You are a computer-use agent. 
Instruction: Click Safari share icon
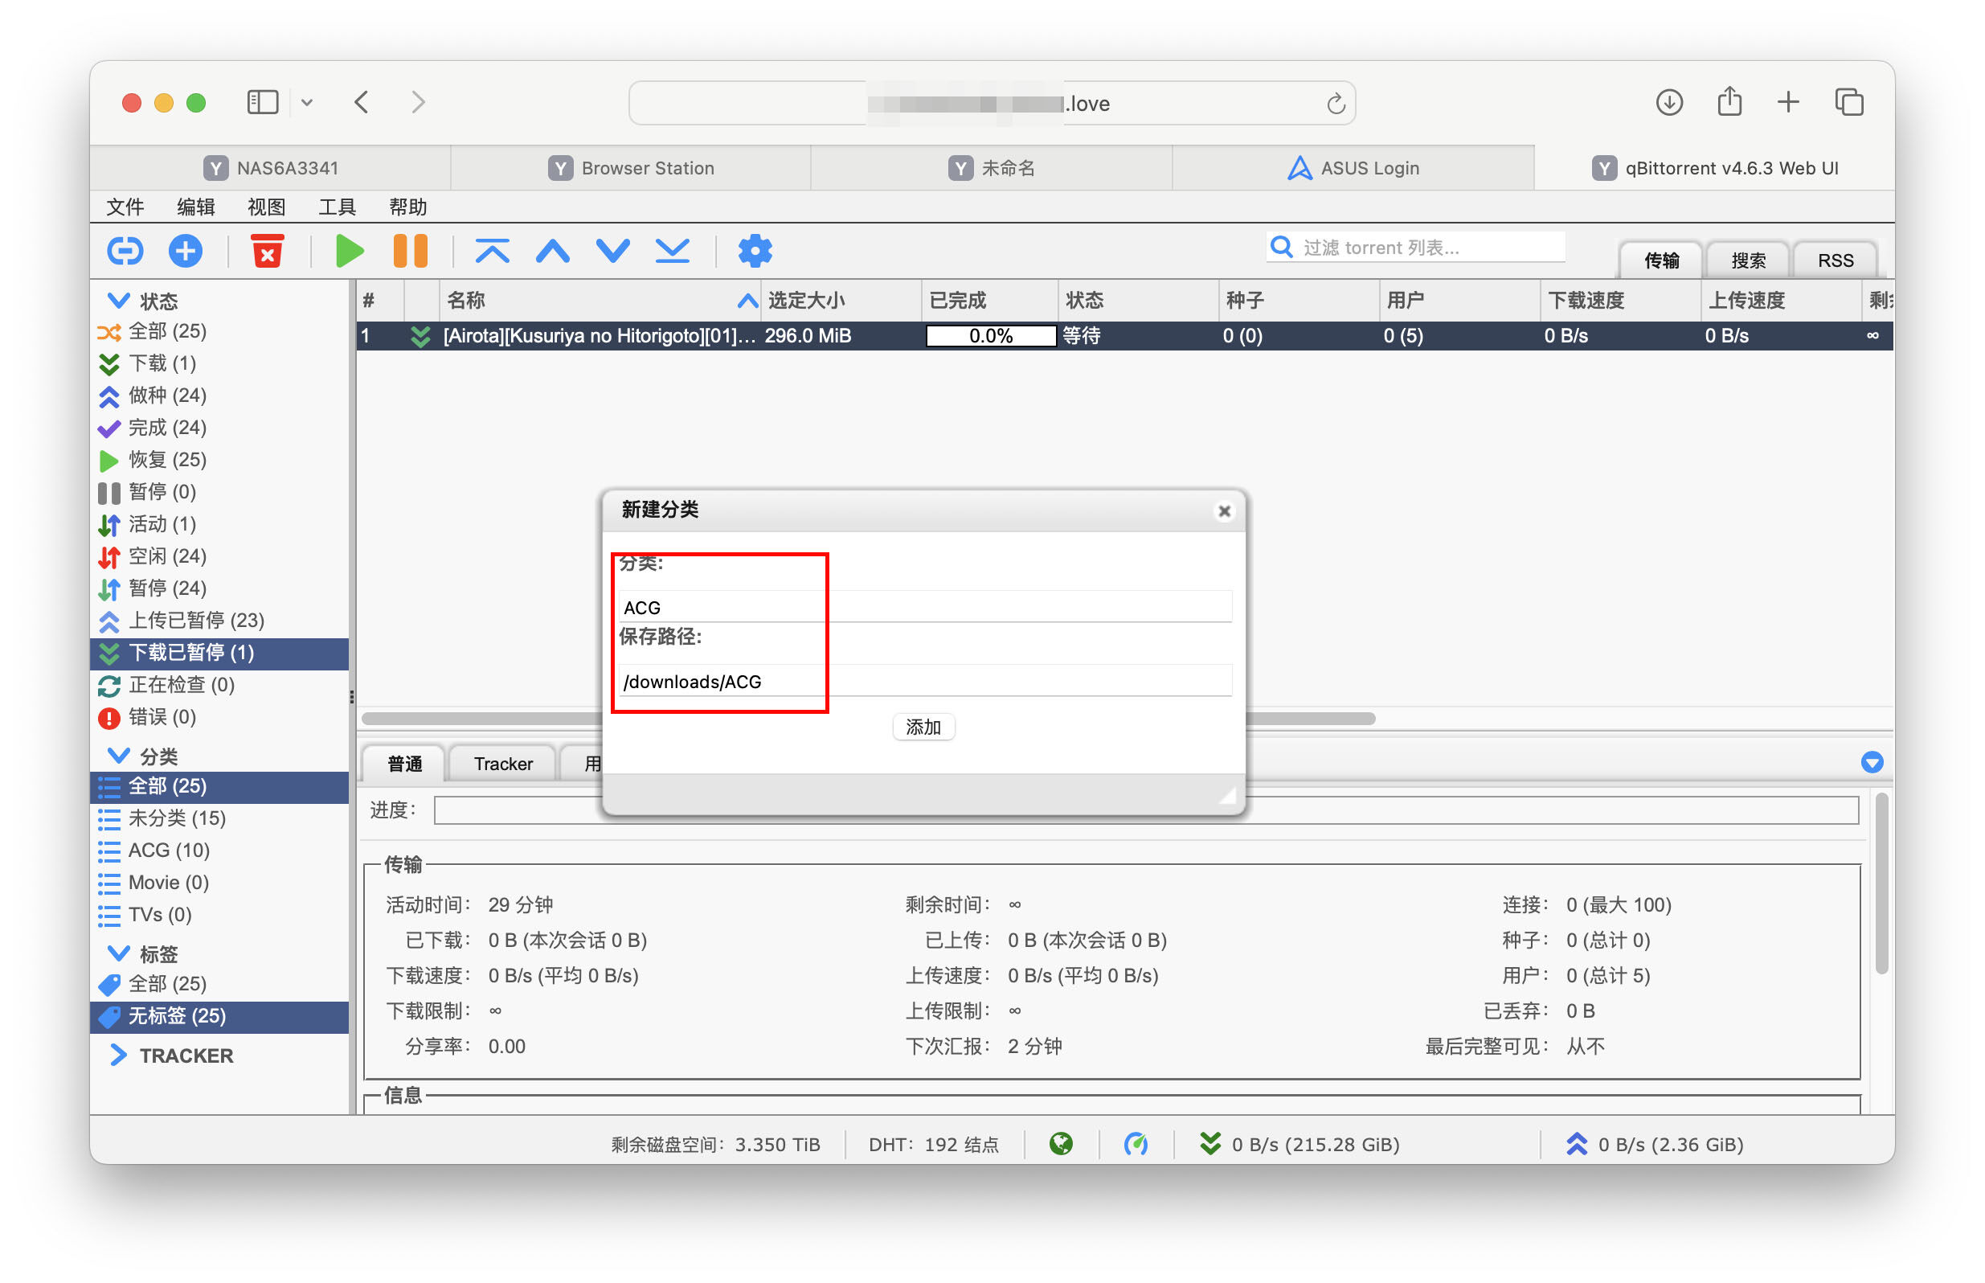coord(1729,100)
